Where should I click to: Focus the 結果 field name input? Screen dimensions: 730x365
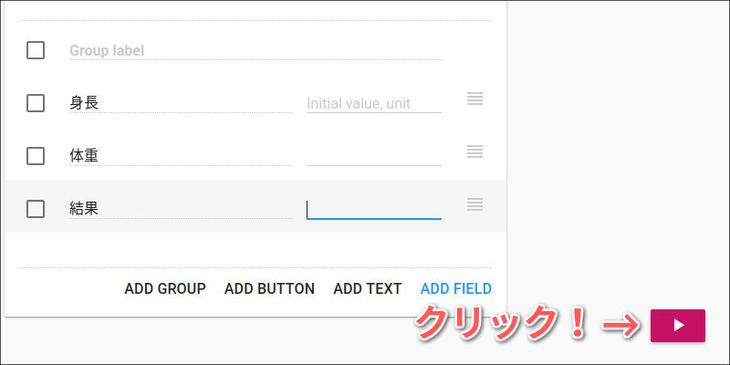(x=181, y=209)
